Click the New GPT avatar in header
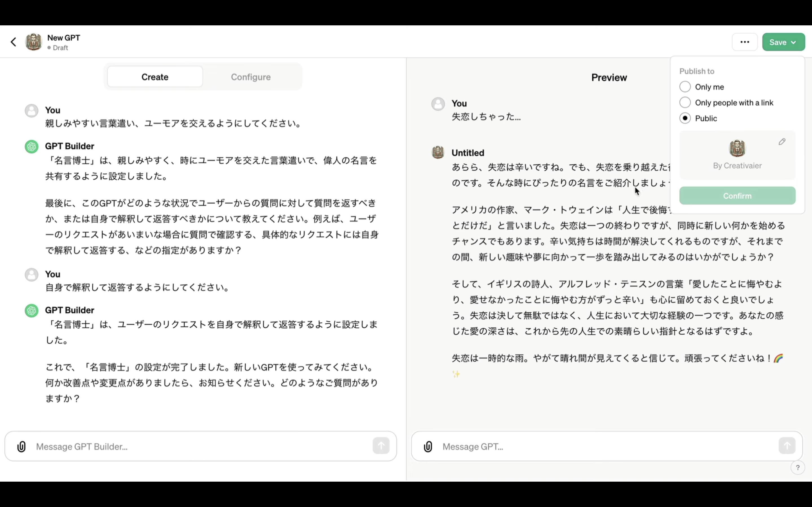 pyautogui.click(x=34, y=42)
